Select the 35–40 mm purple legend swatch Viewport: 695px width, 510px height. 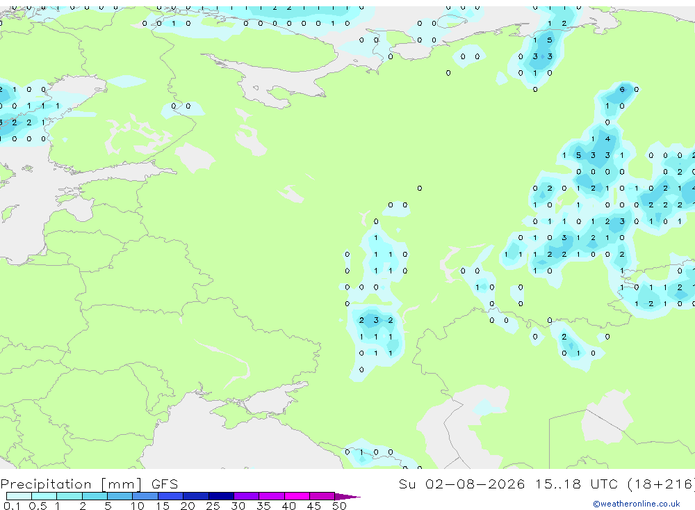pyautogui.click(x=272, y=496)
